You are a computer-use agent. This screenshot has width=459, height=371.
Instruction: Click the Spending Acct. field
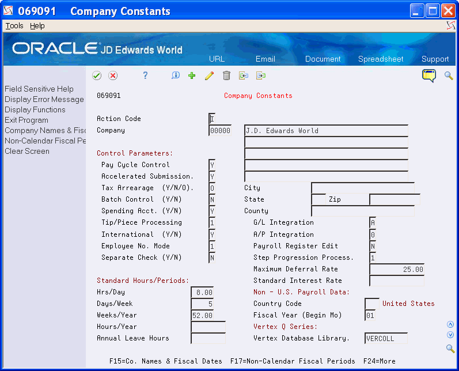point(212,211)
